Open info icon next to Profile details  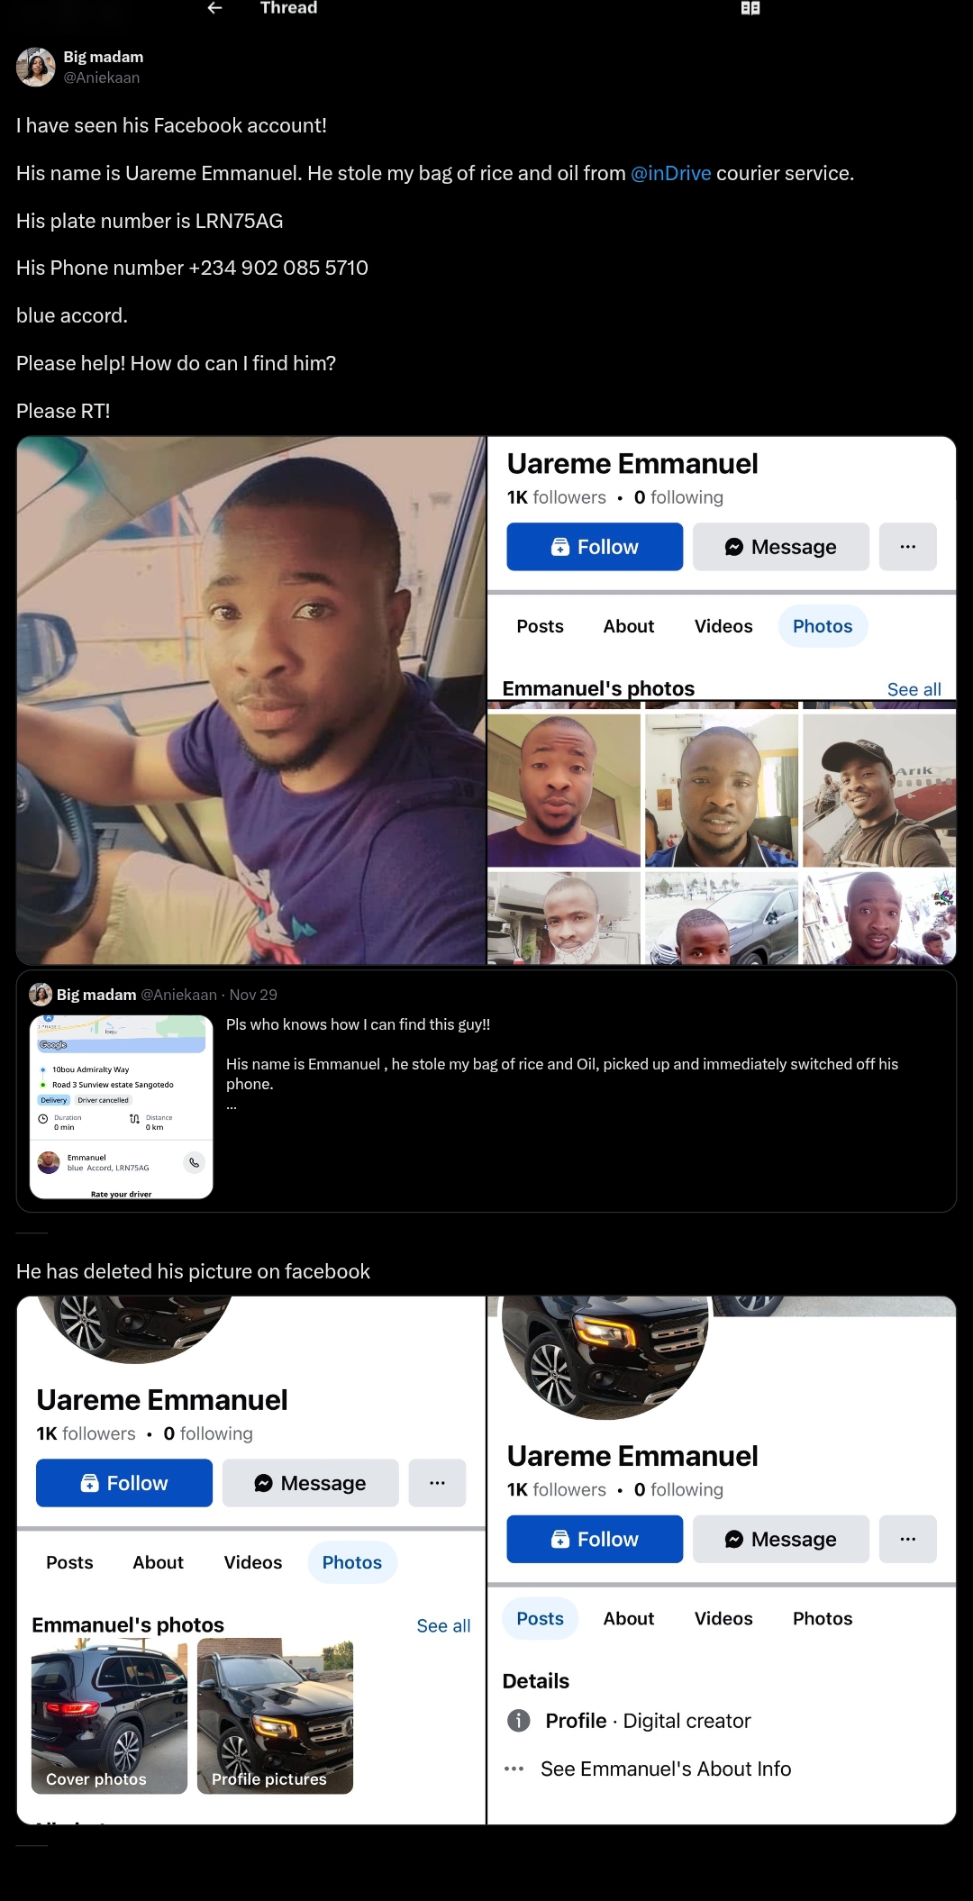point(519,1721)
